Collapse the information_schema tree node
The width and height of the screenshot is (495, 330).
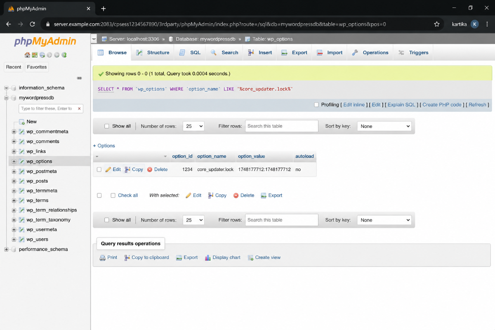tap(6, 88)
